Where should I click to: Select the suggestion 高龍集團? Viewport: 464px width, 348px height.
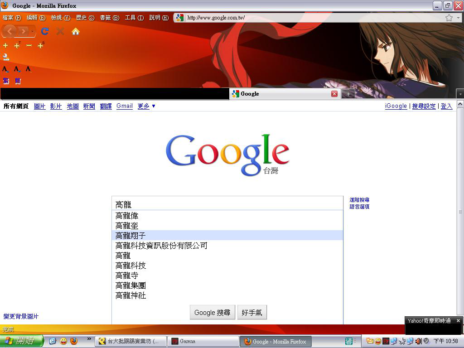coord(227,285)
